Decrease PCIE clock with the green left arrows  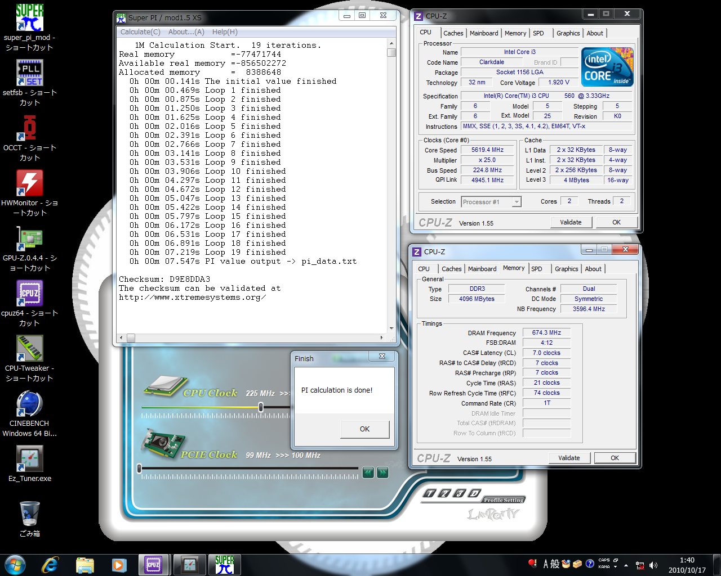tap(368, 472)
